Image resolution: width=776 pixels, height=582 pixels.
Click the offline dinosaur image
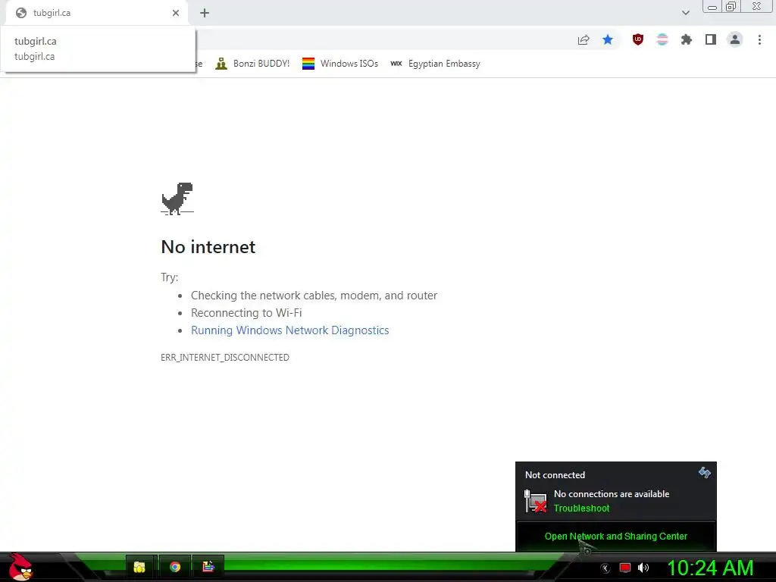(x=177, y=199)
